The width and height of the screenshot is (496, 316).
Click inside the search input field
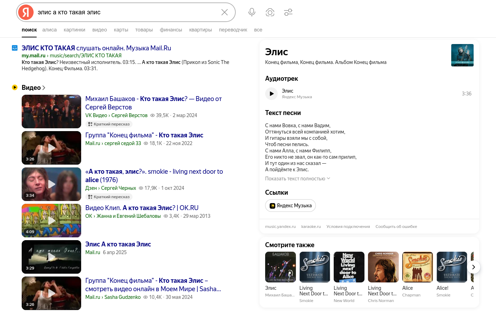click(x=126, y=12)
